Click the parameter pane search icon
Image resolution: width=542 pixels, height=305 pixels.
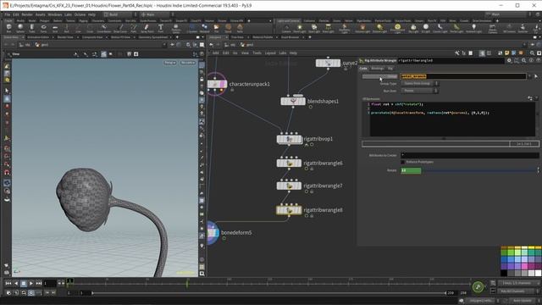coord(523,60)
